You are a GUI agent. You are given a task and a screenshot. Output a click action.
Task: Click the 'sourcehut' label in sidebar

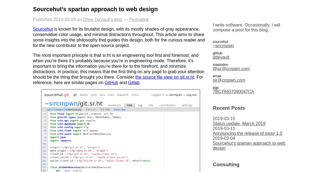pyautogui.click(x=220, y=42)
